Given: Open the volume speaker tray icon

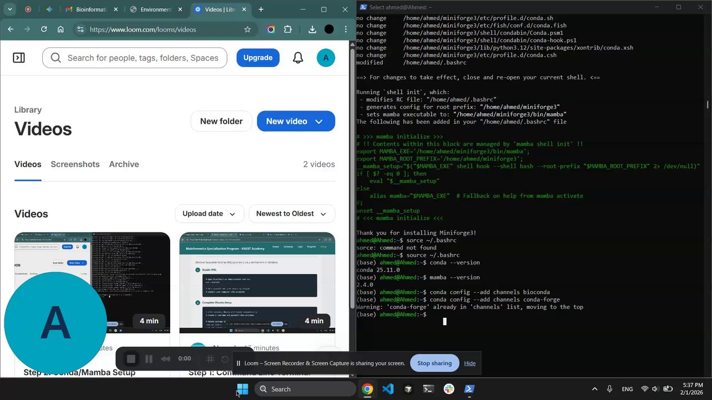Looking at the screenshot, I should tap(655, 389).
